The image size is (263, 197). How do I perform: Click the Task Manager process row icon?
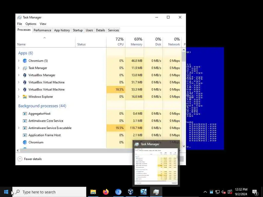pyautogui.click(x=25, y=68)
